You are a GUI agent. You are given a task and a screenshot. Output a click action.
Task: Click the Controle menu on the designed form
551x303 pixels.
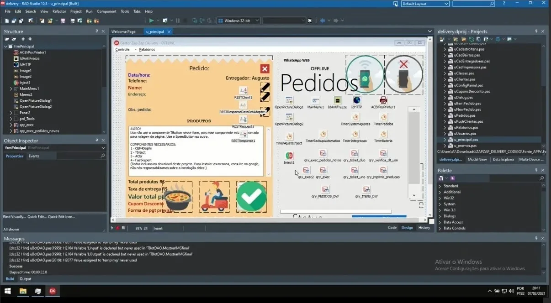(122, 49)
